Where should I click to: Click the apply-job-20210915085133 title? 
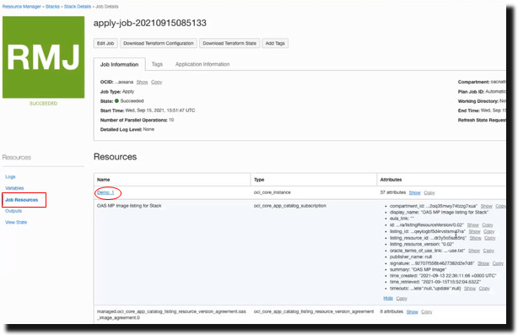click(150, 23)
